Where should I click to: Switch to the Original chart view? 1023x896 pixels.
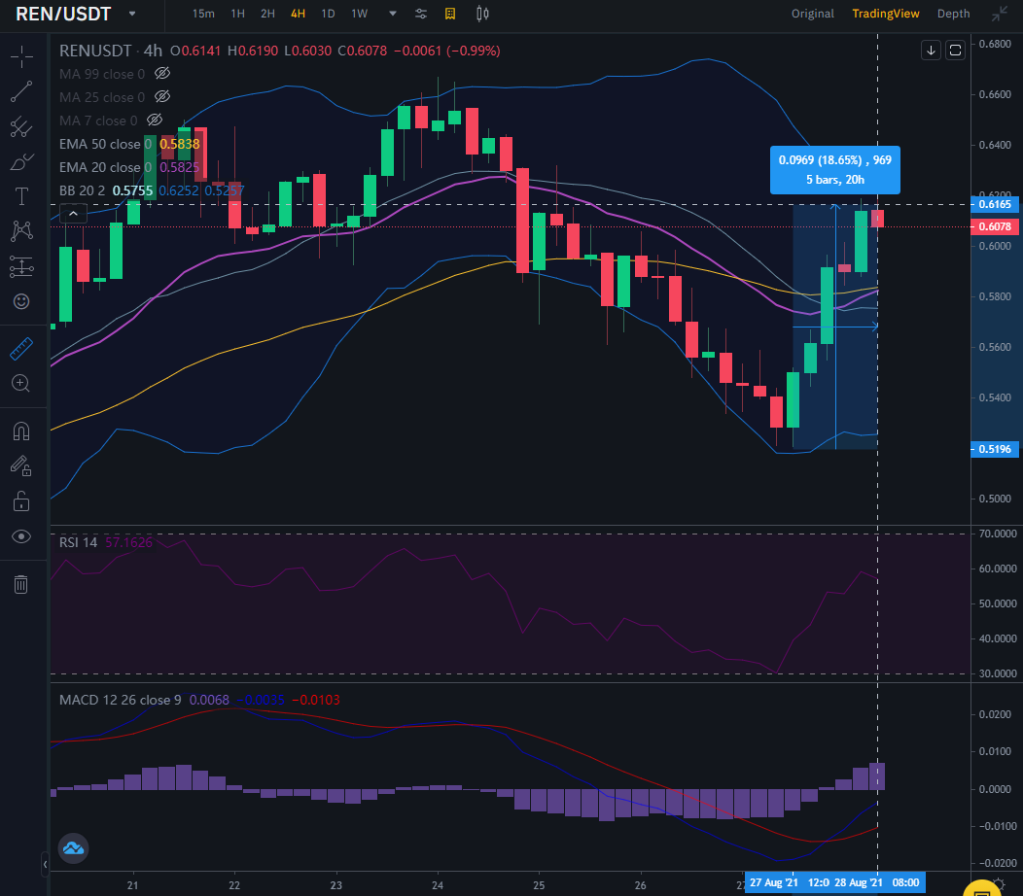click(812, 14)
